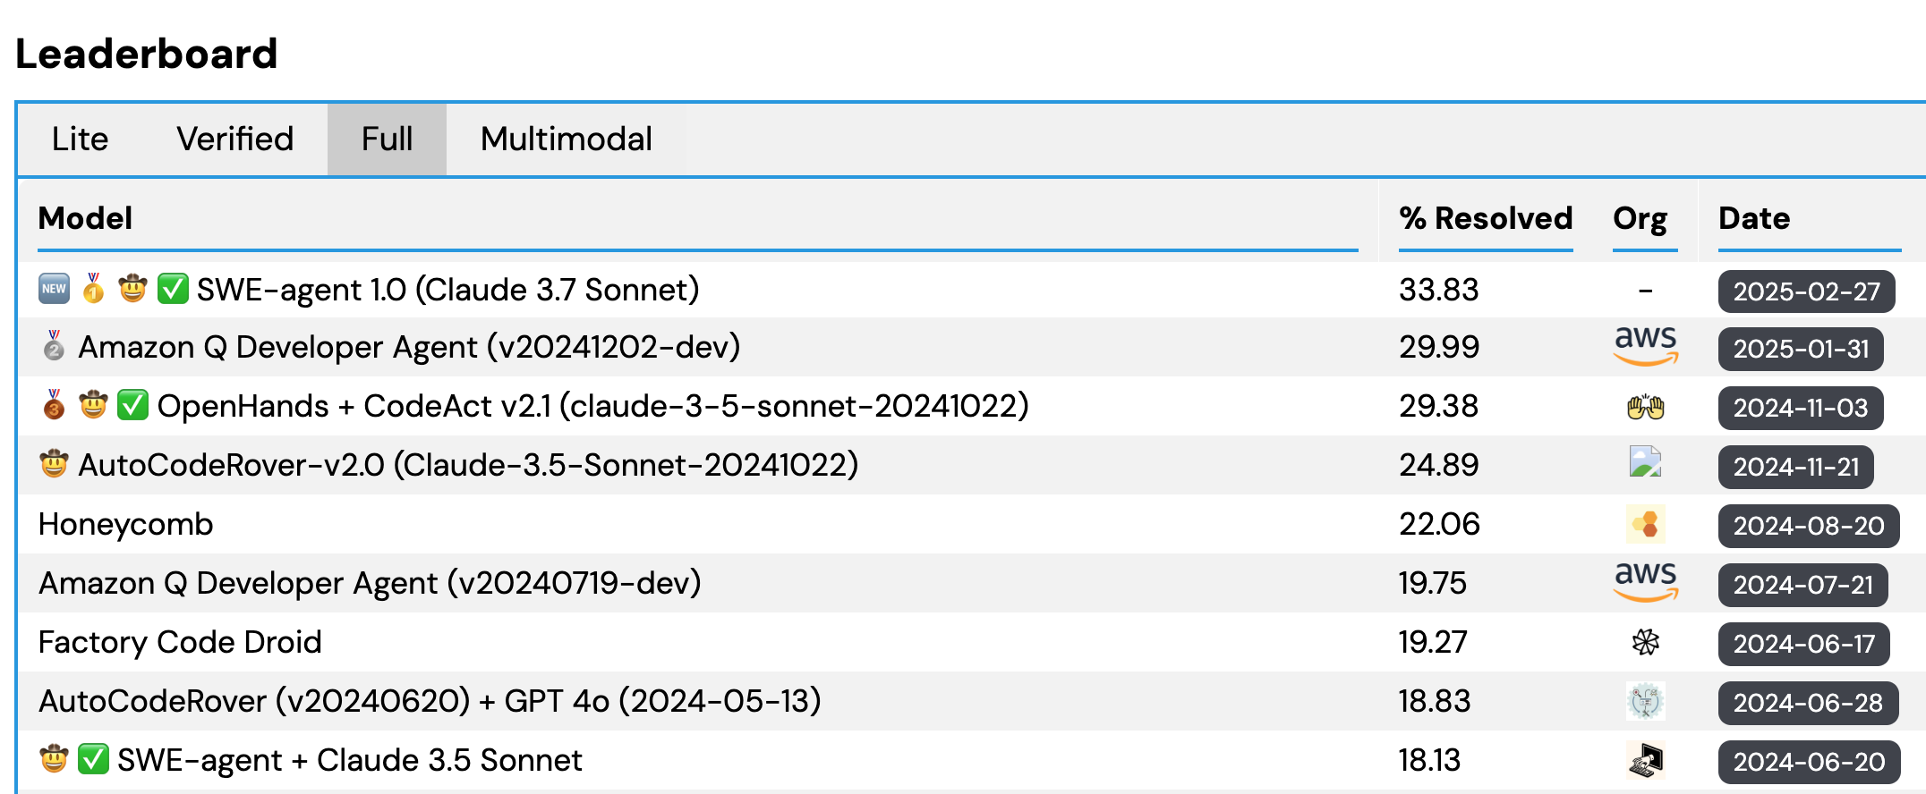Click the SWE-agent Claude 3.5 Sonnet org logo
This screenshot has width=1926, height=794.
[x=1645, y=761]
